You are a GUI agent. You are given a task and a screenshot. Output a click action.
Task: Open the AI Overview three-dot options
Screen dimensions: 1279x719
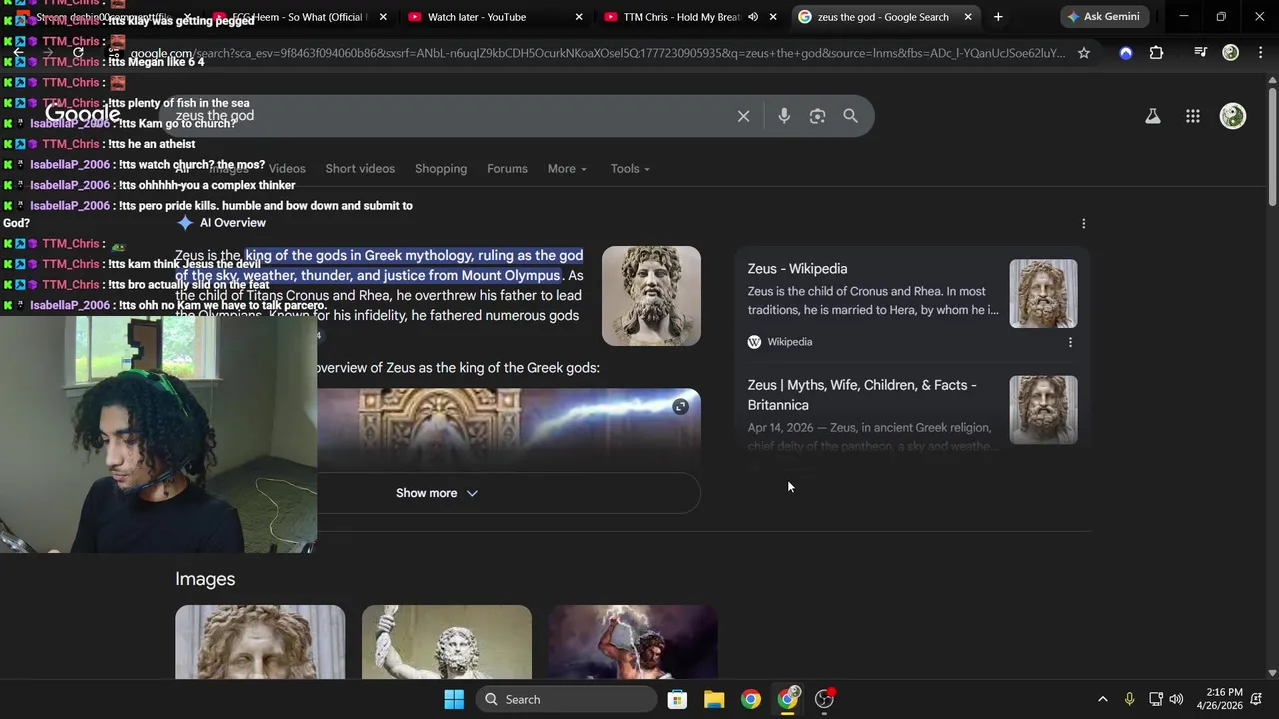[x=1083, y=224]
